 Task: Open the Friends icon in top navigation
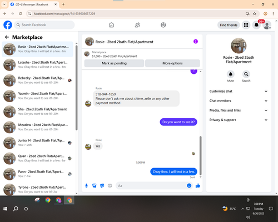tap(137, 25)
